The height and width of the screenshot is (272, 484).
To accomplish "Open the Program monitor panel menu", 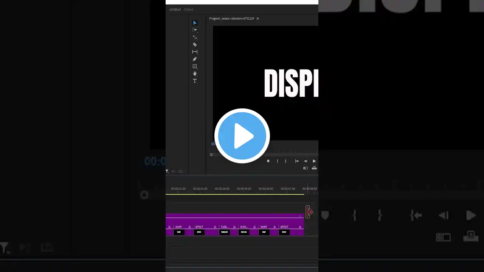I will [258, 19].
